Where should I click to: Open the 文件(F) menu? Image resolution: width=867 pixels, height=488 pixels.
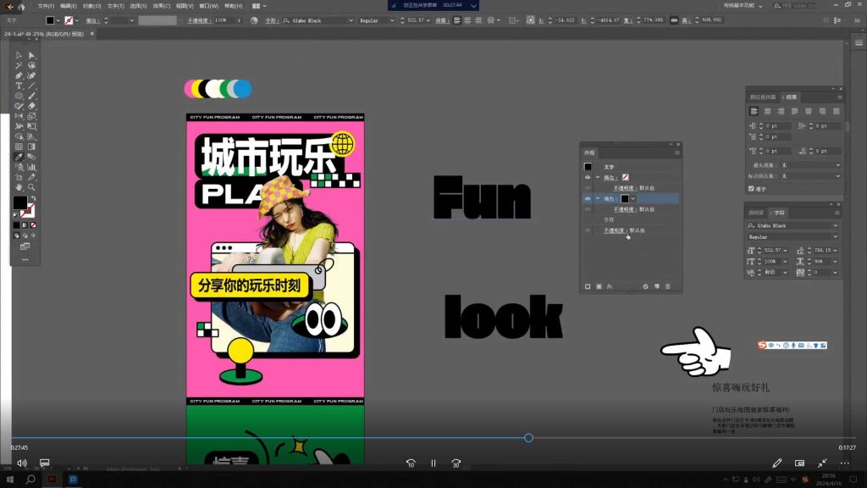point(46,6)
